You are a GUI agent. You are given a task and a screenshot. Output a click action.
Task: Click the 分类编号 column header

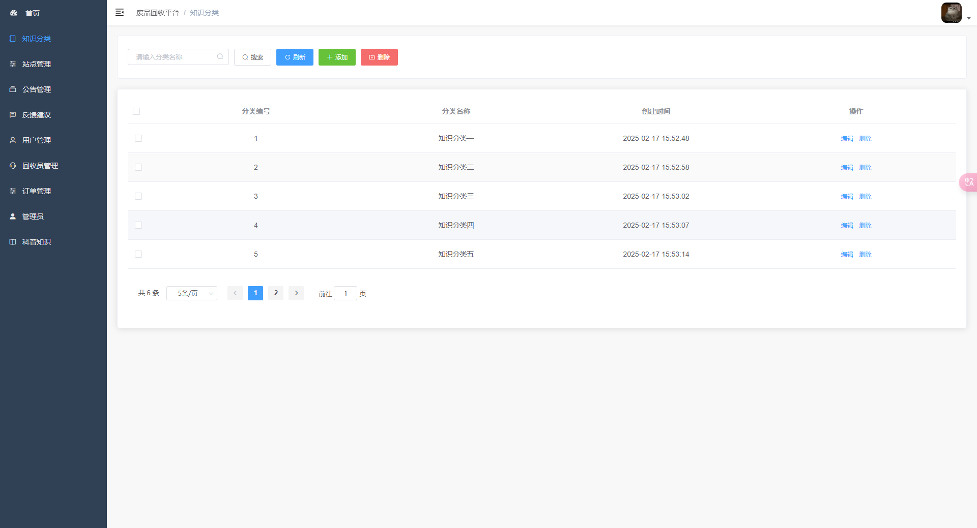point(256,111)
